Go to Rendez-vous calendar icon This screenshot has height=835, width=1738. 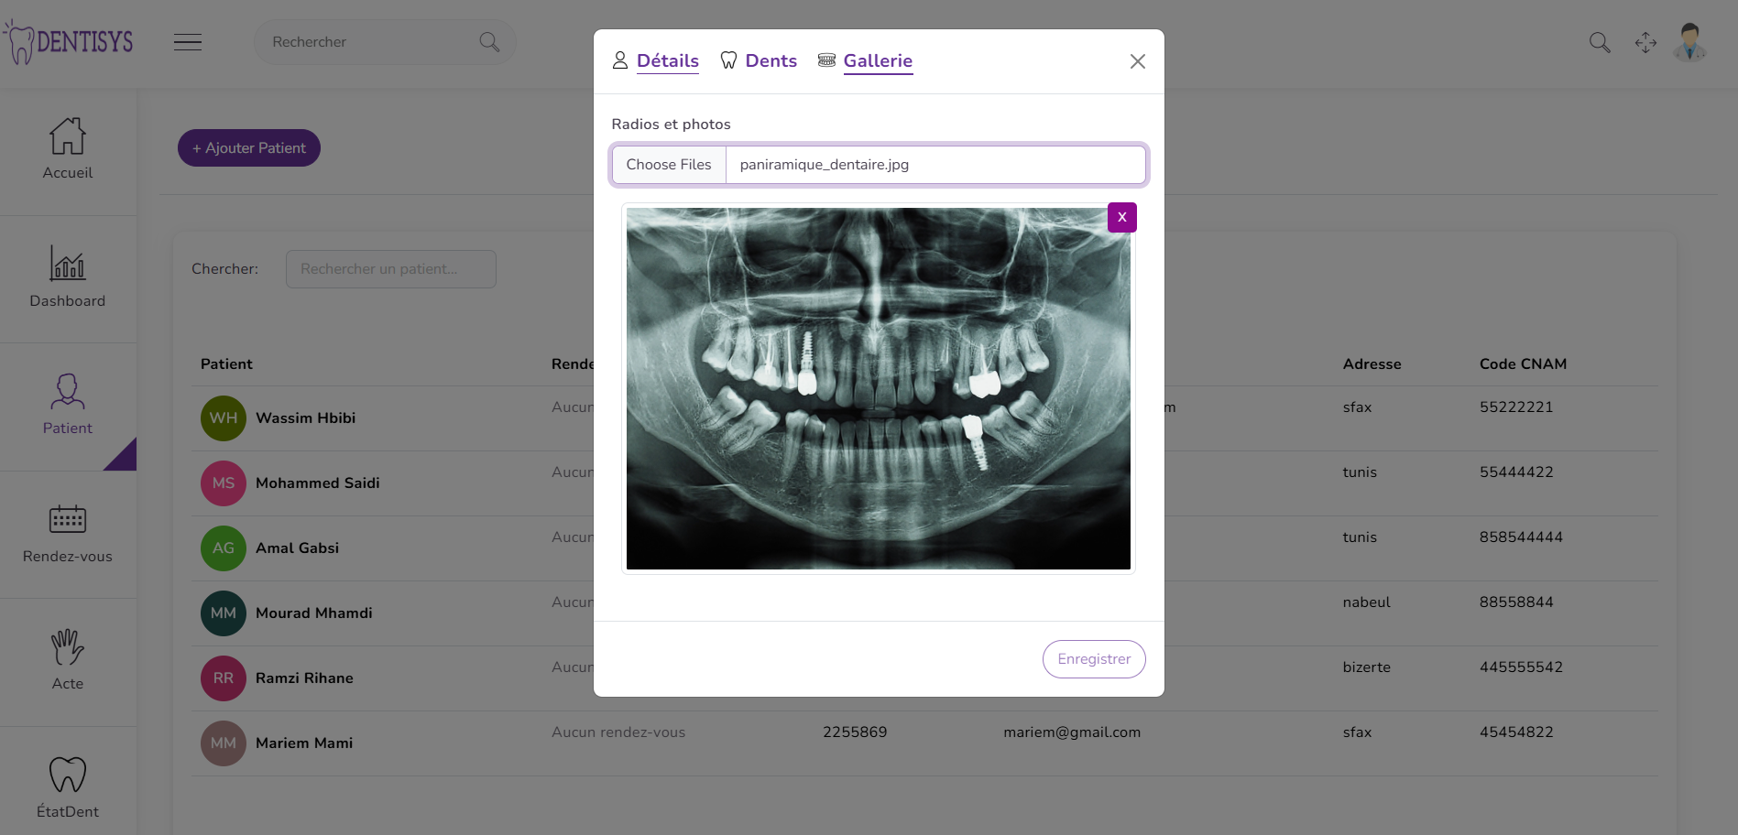click(68, 519)
